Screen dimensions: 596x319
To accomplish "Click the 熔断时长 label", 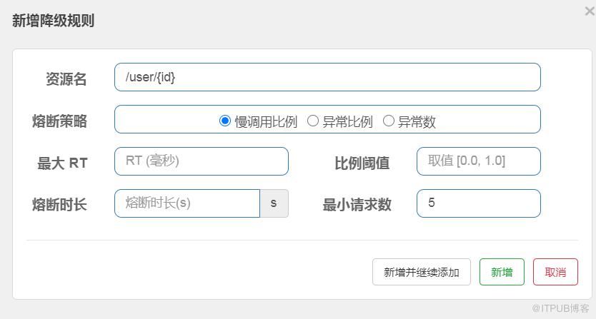I will pyautogui.click(x=60, y=205).
